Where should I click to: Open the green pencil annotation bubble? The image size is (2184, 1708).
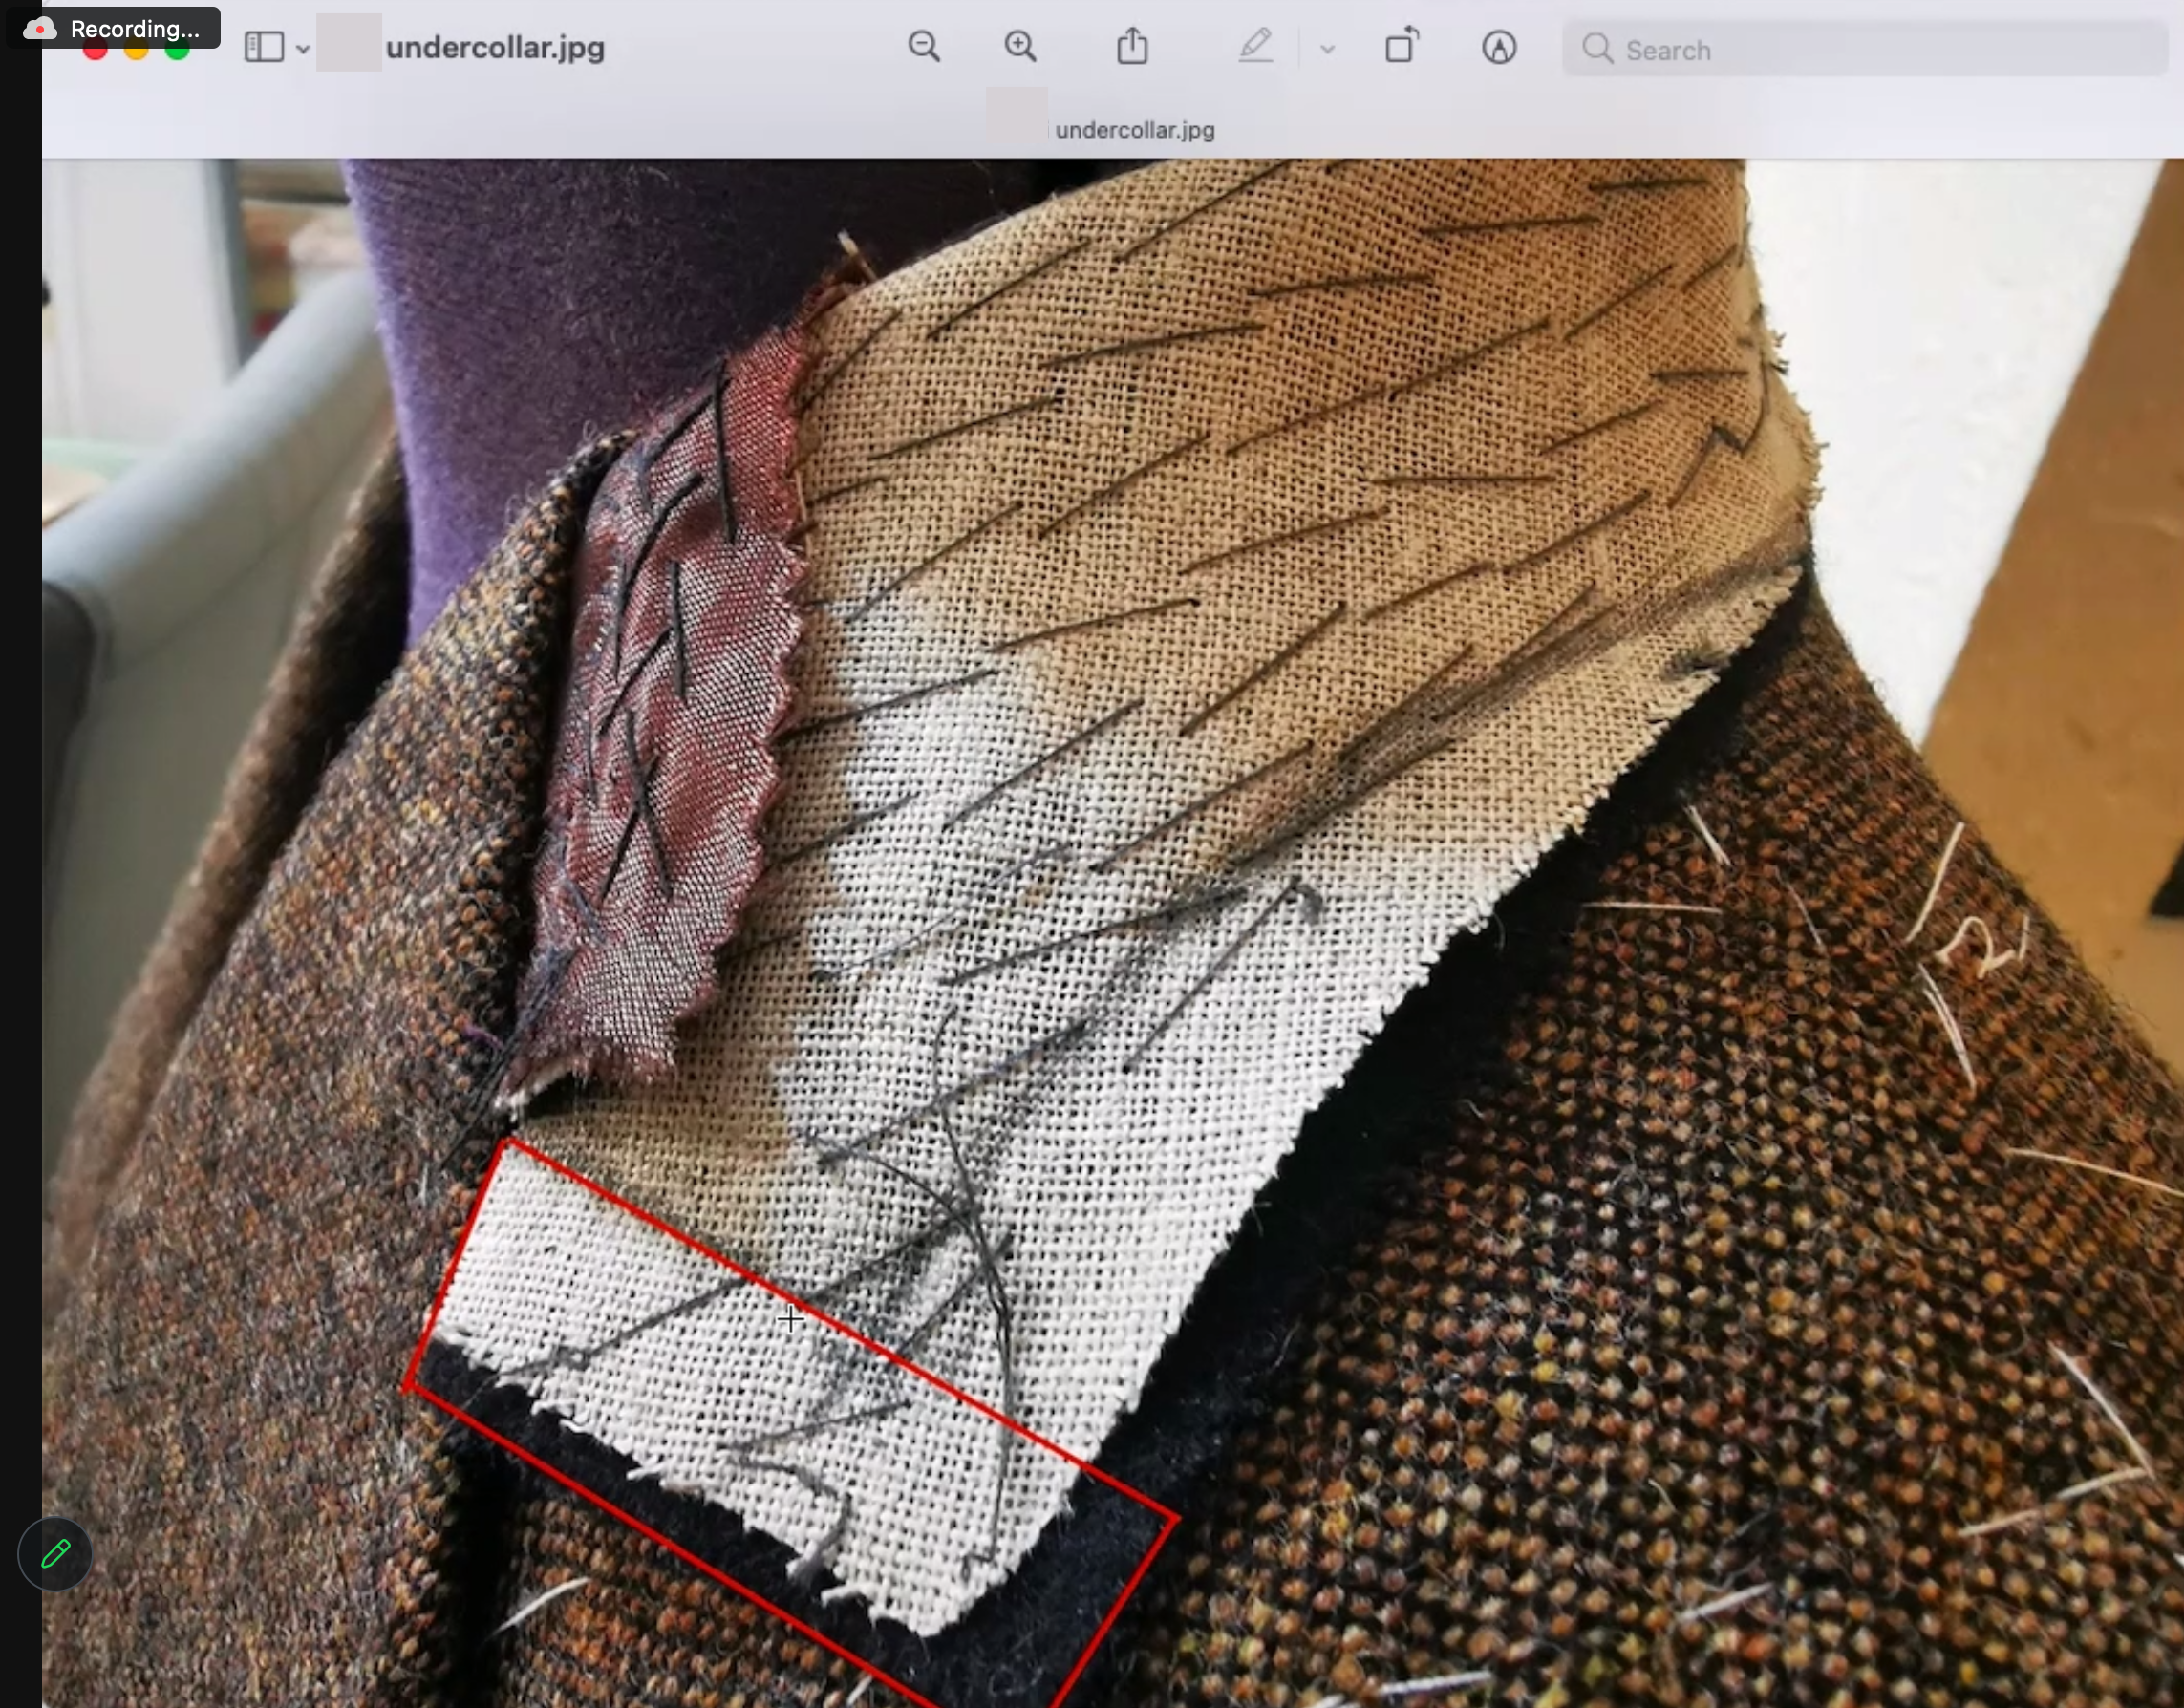tap(56, 1555)
